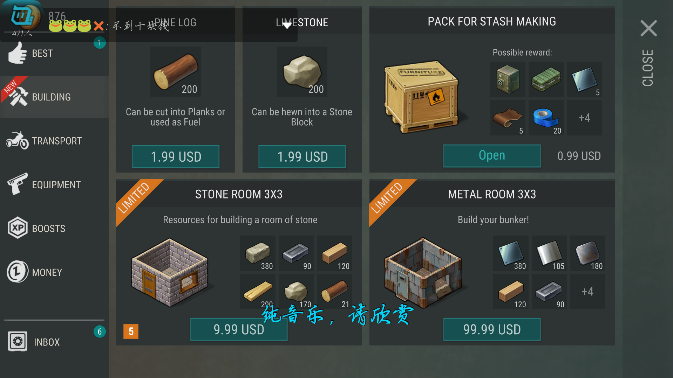Image resolution: width=673 pixels, height=378 pixels.
Task: Open the stash making pack
Action: coord(492,156)
